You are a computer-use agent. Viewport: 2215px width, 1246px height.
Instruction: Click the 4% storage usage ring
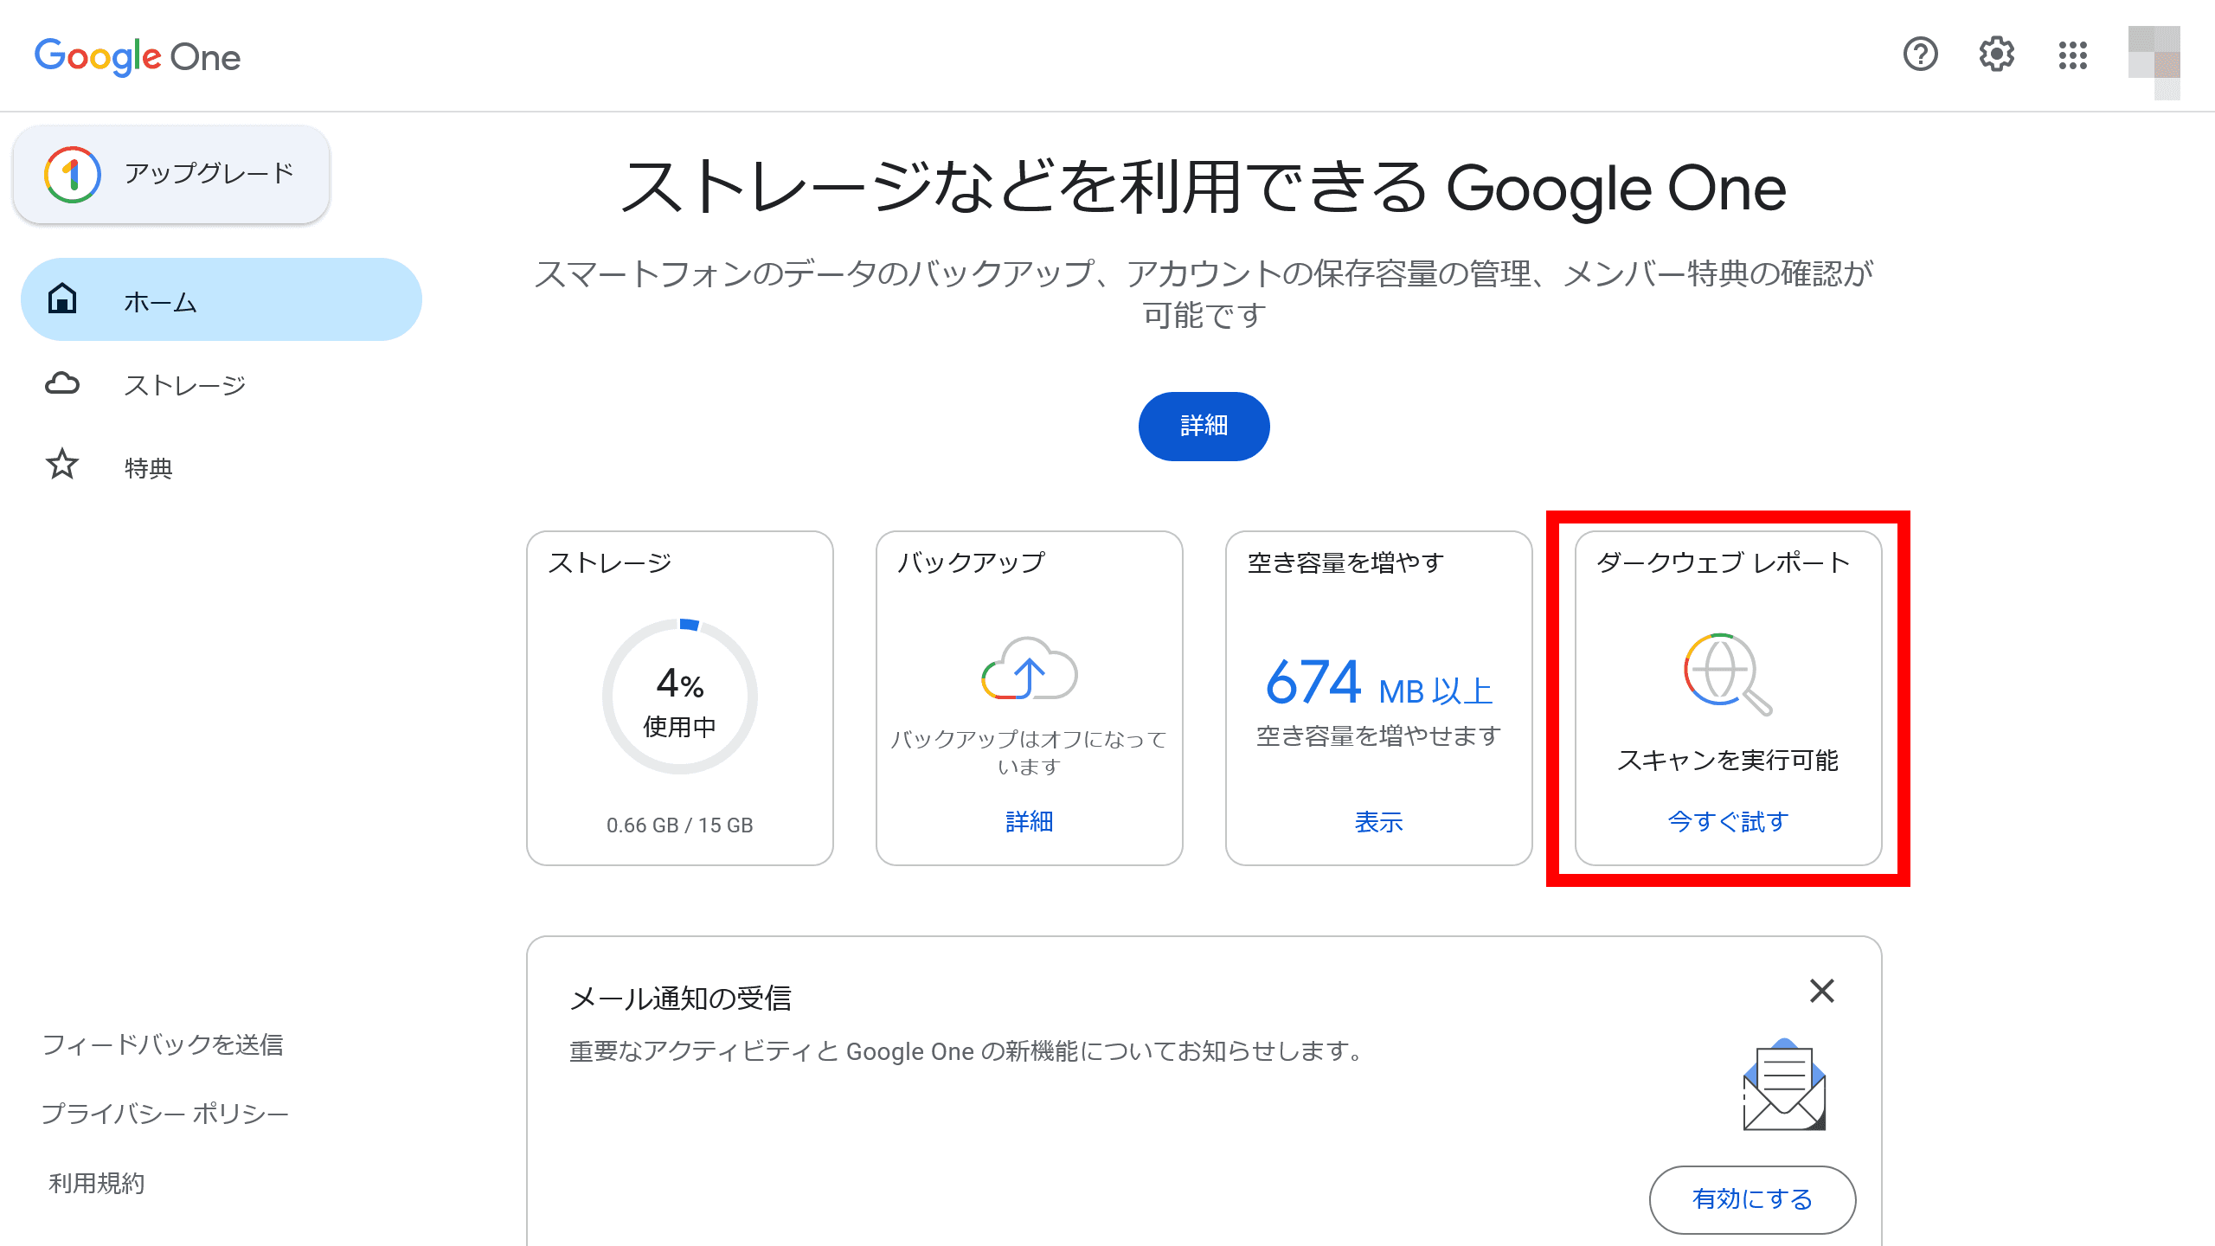tap(680, 696)
